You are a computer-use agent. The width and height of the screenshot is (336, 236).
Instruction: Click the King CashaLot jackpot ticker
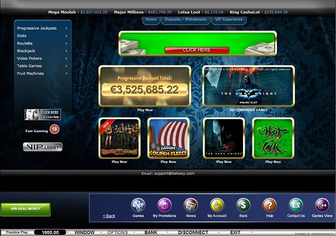pos(259,12)
